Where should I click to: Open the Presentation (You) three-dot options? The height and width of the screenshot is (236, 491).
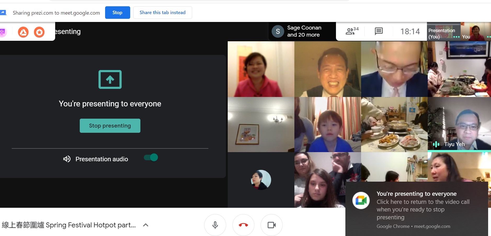tap(456, 37)
